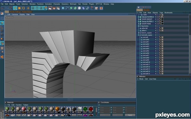Select the green Glass cube material
The image size is (191, 119).
(x=85, y=109)
